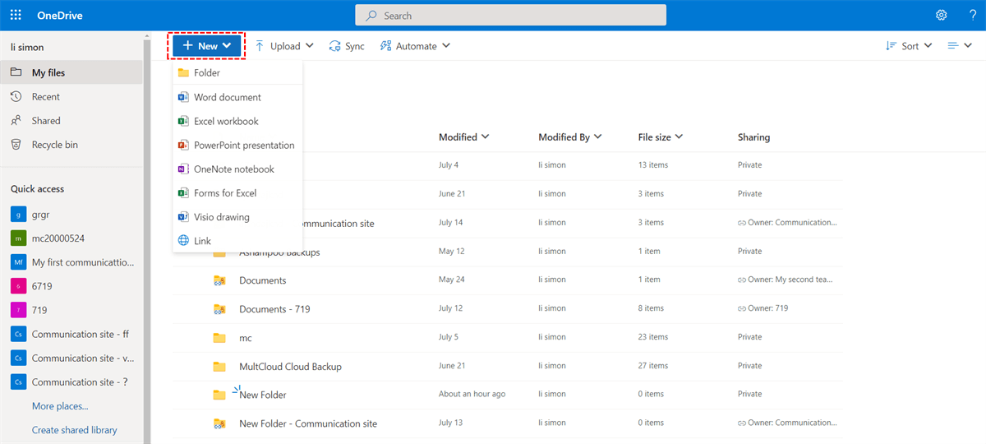Click the help question mark icon
986x444 pixels.
971,16
